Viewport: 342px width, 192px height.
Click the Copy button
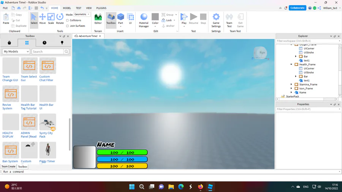pos(17,15)
